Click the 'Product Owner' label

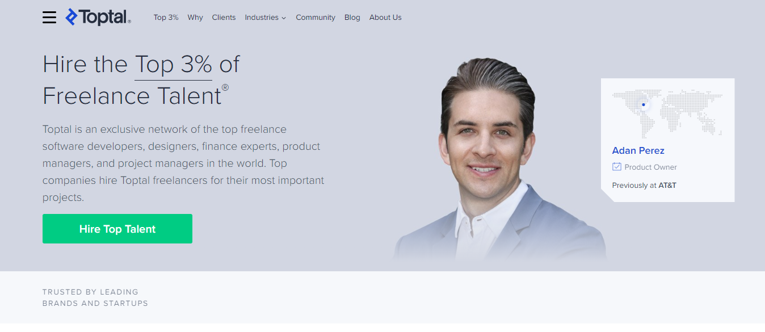tap(650, 167)
